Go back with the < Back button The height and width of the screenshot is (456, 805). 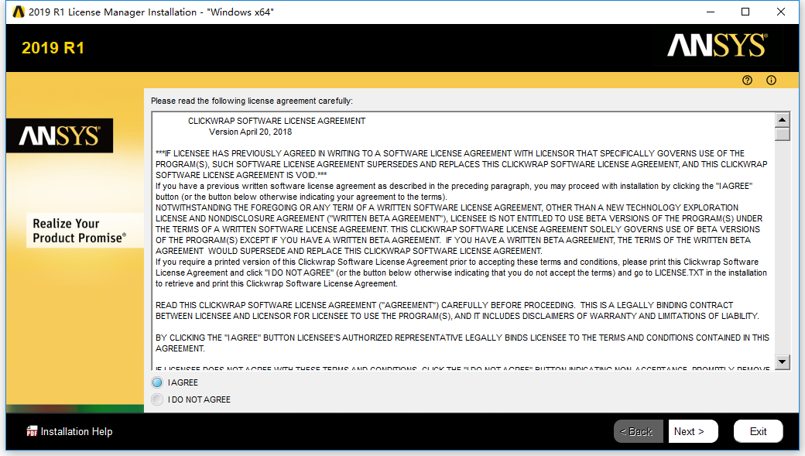[x=636, y=431]
